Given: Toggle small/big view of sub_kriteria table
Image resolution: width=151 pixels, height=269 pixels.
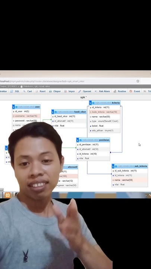Looking at the screenshot, I should click(113, 166).
